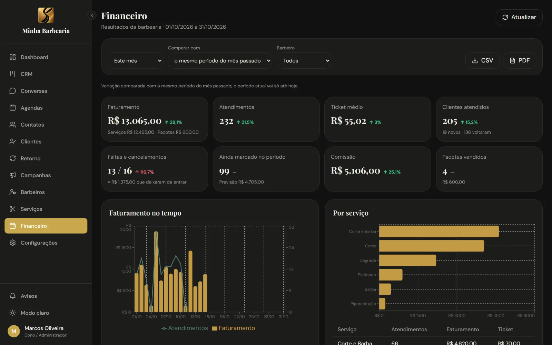Open Serviços menu item
Screen dimensions: 552x345
46,209
